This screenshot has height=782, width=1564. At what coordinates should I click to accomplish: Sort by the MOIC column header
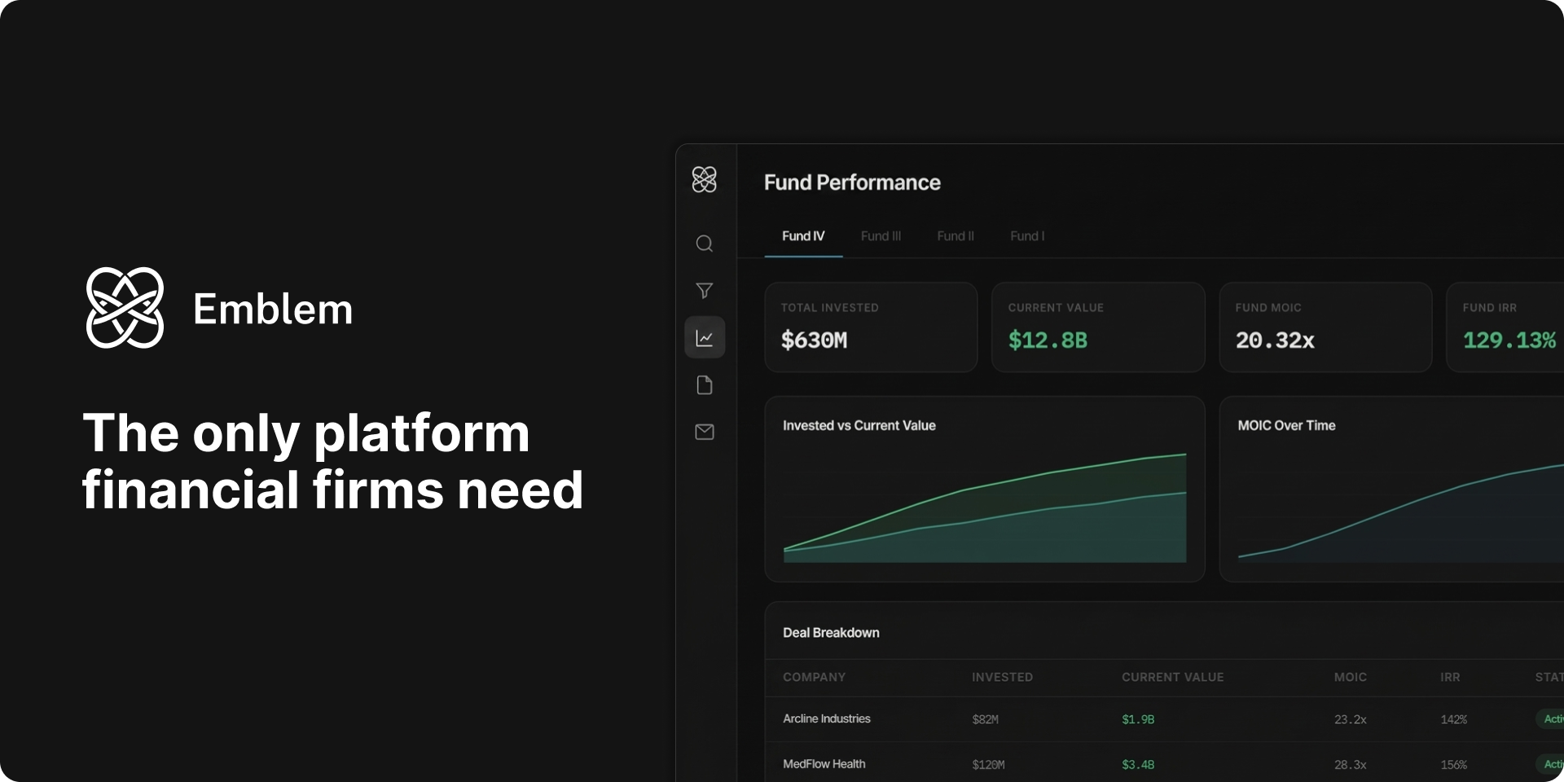(1351, 678)
